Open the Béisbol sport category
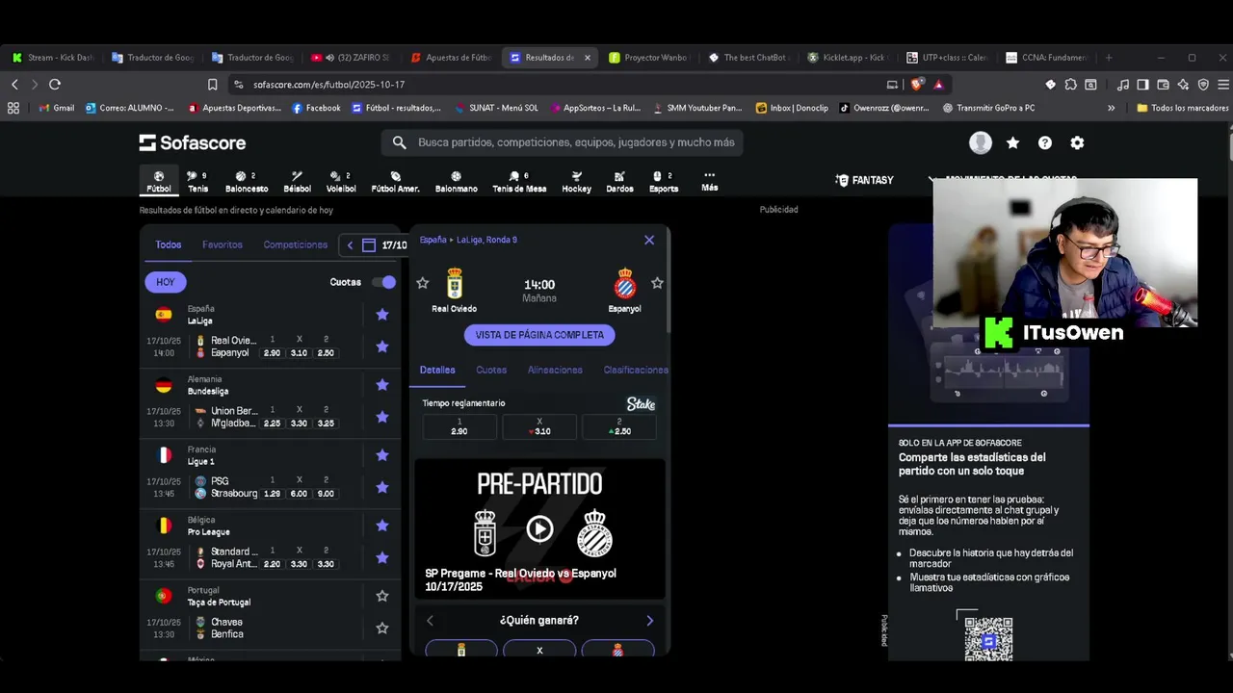The width and height of the screenshot is (1233, 693). [x=297, y=181]
